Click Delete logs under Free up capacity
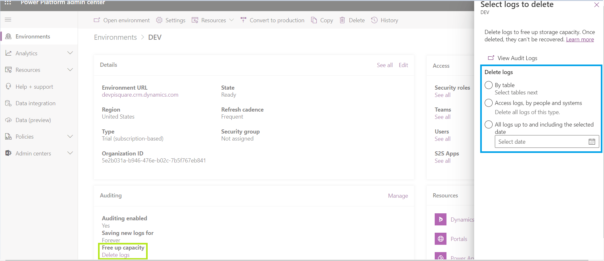Viewport: 604px width, 261px height. [116, 255]
